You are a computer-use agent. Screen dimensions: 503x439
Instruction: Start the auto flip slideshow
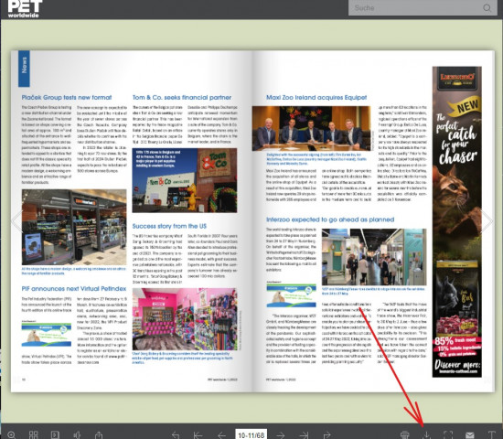click(55, 434)
